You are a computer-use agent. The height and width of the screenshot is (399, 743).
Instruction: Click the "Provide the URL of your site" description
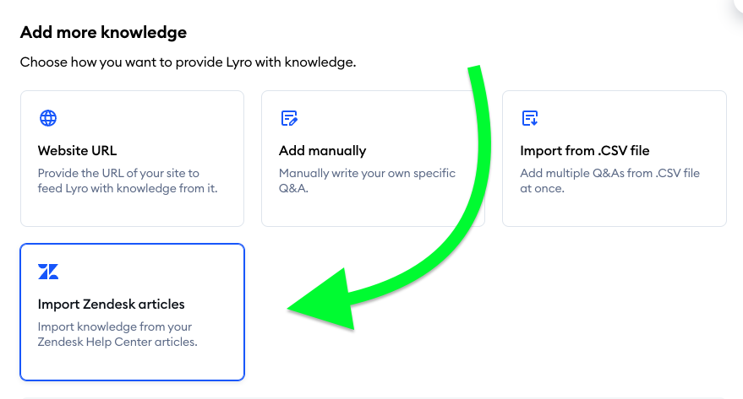pos(128,181)
